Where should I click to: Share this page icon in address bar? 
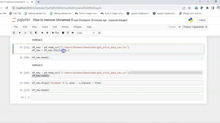click(x=184, y=8)
